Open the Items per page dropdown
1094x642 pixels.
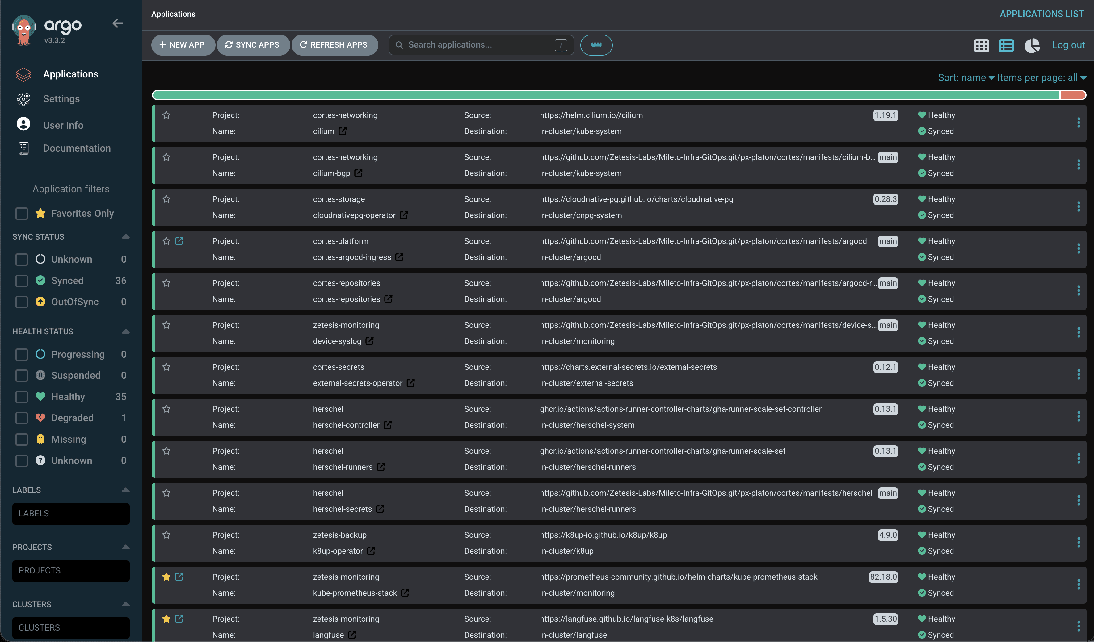coord(1041,78)
